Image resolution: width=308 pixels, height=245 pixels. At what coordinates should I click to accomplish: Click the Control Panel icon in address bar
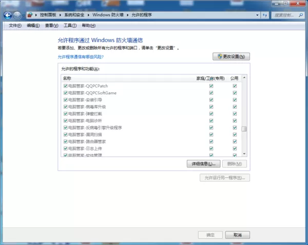click(x=30, y=15)
